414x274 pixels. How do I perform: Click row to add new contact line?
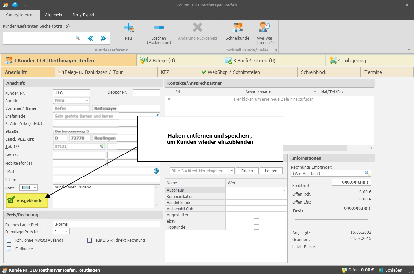pos(274,99)
